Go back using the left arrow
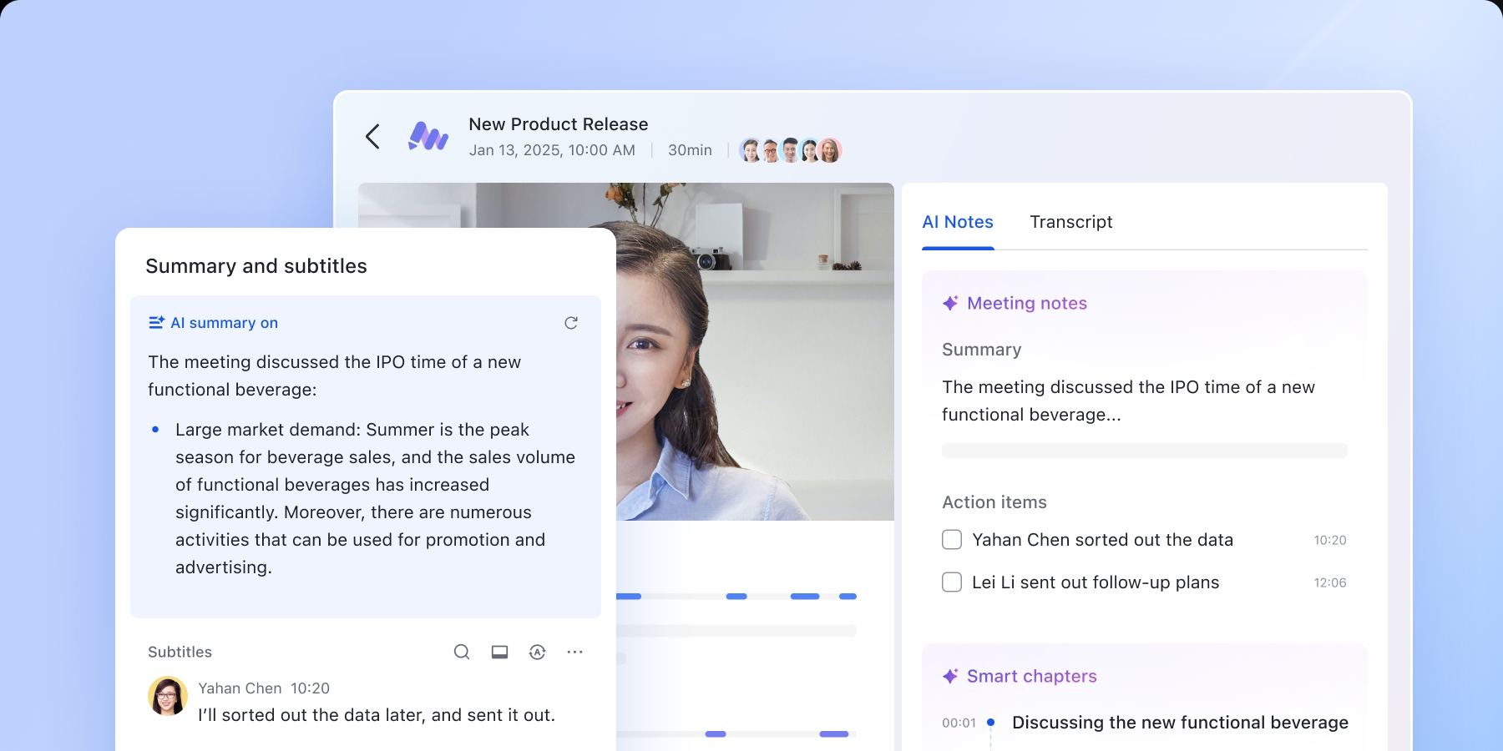Screen dimensions: 1503x751 coord(372,137)
